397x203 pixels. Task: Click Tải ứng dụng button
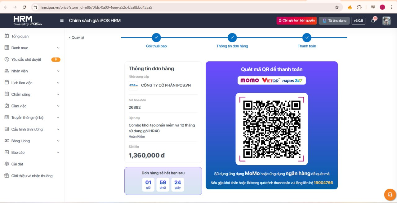click(x=334, y=20)
